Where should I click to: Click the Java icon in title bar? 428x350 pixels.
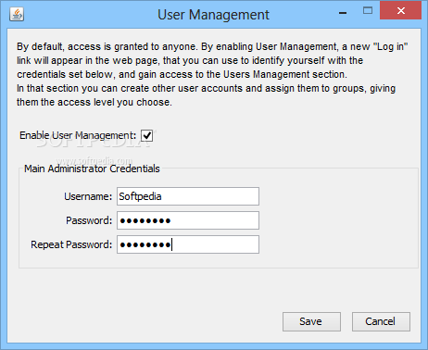pyautogui.click(x=17, y=14)
